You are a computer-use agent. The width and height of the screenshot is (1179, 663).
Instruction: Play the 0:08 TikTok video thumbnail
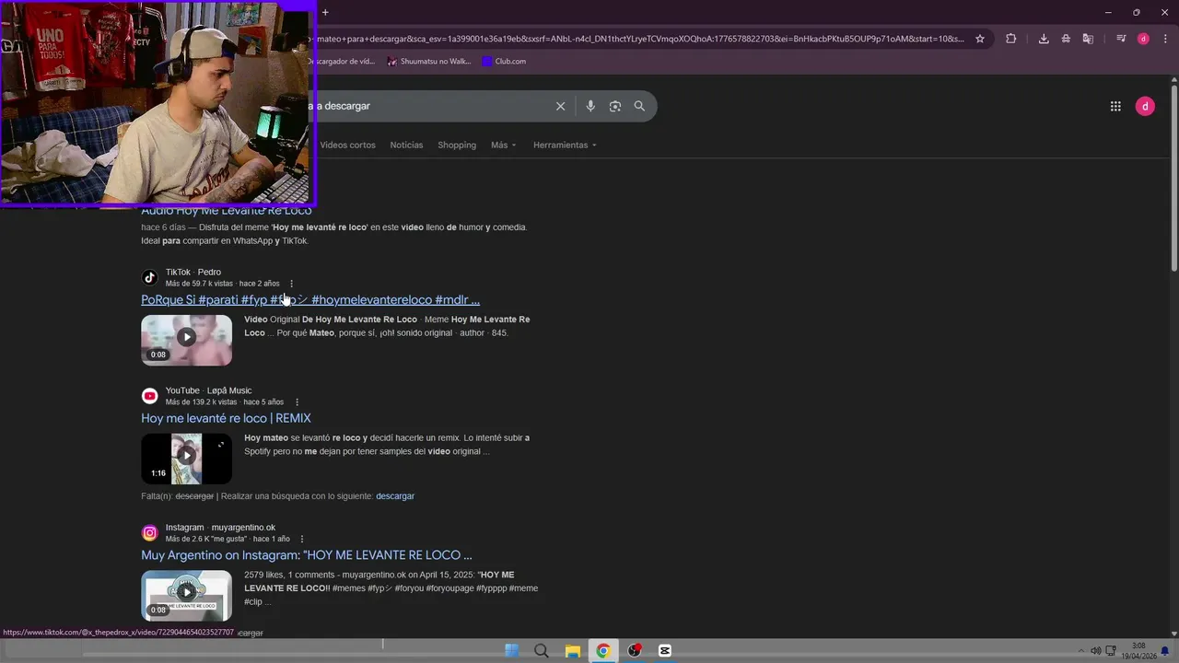[x=186, y=340]
